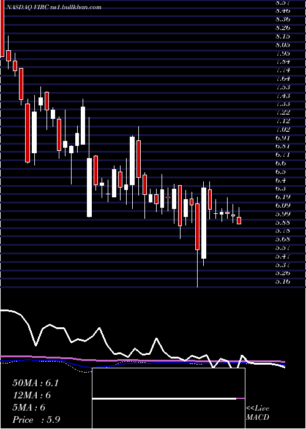Image resolution: width=306 pixels, height=429 pixels.
Task: Select the 50MA : 6.1 readout
Action: tap(35, 383)
